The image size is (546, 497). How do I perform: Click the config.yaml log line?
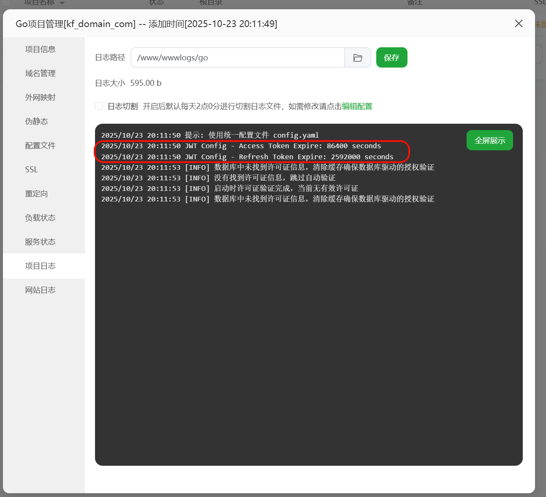click(210, 135)
